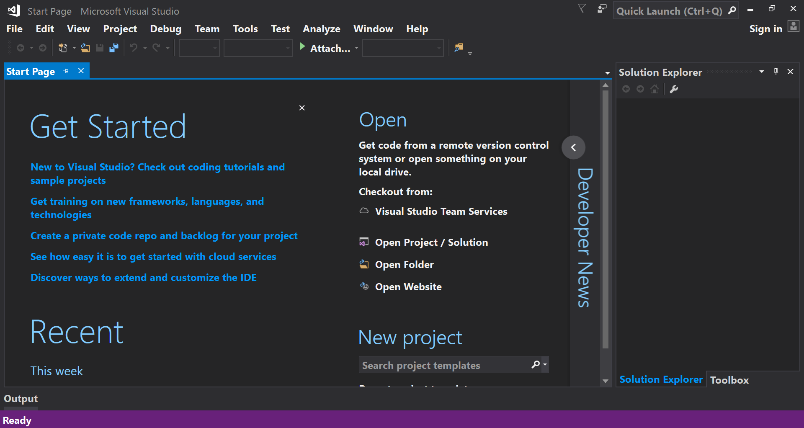Click the Send Feedback icon
This screenshot has height=428, width=804.
(x=602, y=9)
